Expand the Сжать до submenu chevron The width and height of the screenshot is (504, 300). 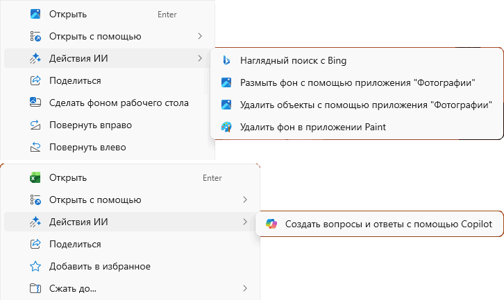tap(245, 288)
